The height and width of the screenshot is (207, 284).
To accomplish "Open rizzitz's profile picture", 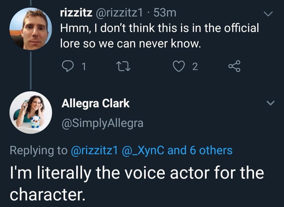I will point(30,29).
